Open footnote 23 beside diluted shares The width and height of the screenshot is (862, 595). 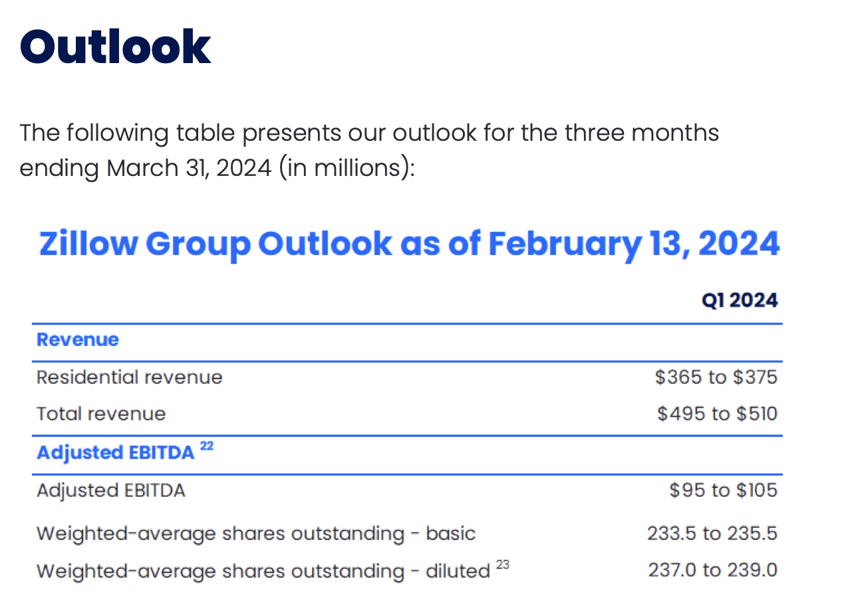coord(502,564)
